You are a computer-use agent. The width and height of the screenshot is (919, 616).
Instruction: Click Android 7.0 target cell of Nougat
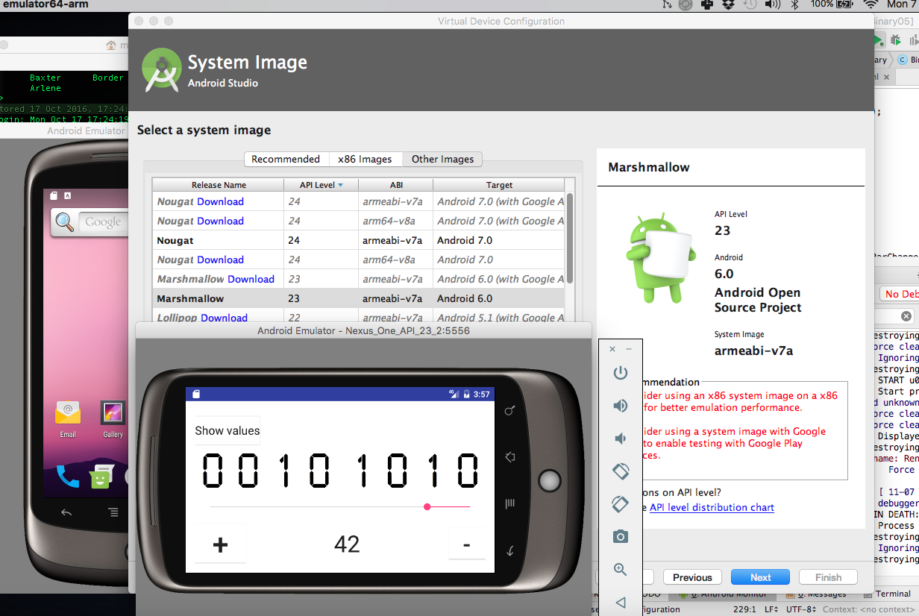click(x=498, y=240)
